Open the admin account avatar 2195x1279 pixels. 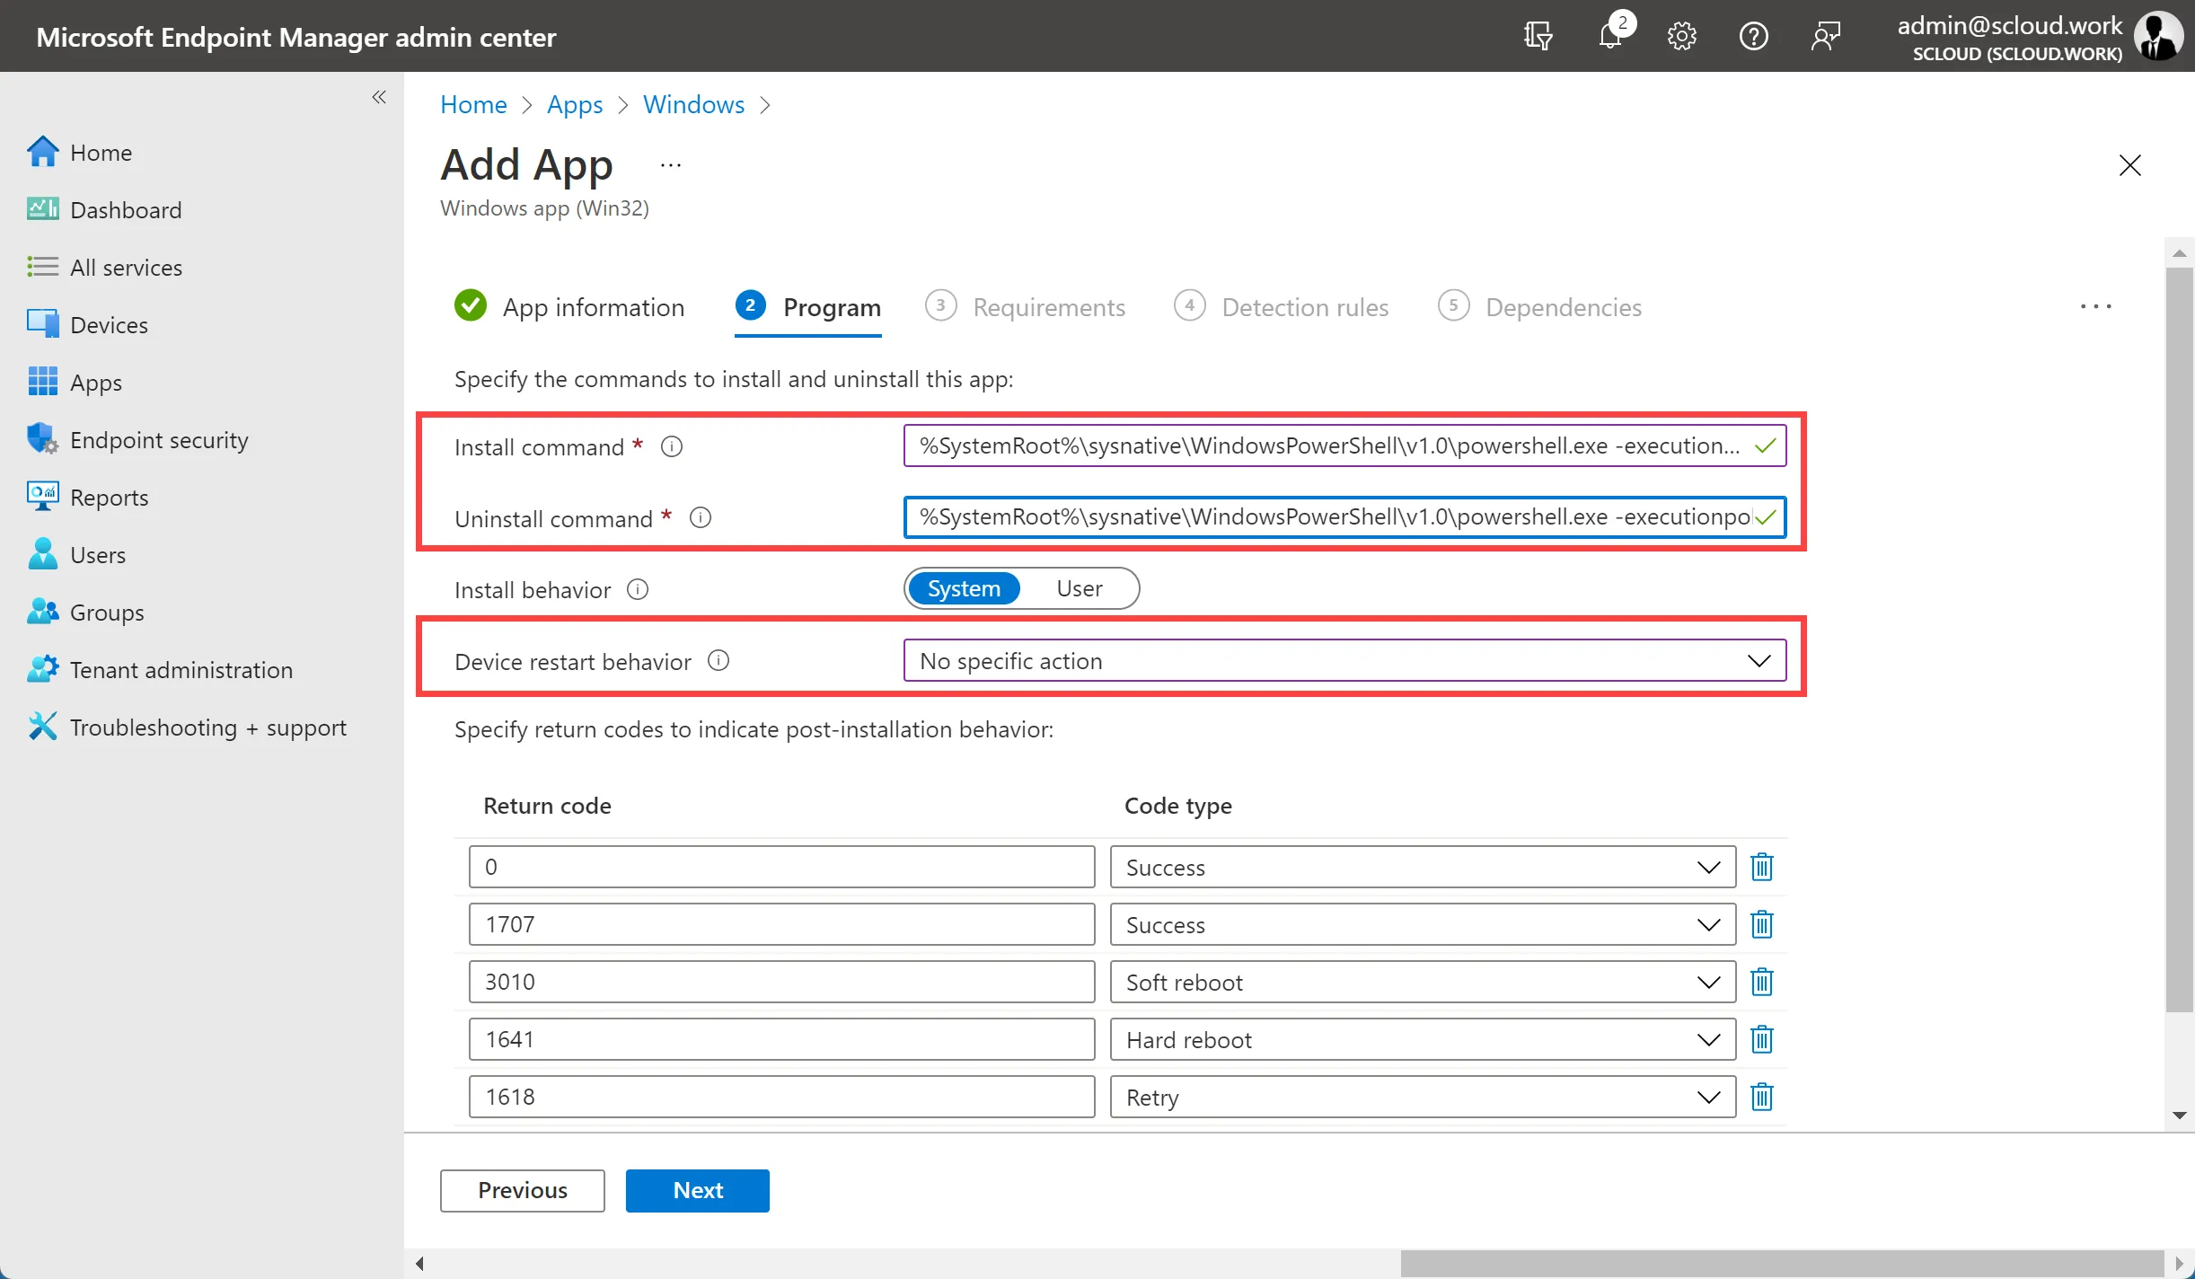click(x=2158, y=36)
